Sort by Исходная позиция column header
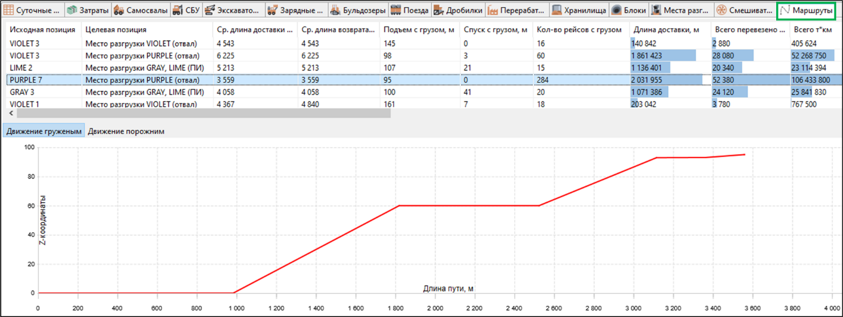 coord(44,29)
